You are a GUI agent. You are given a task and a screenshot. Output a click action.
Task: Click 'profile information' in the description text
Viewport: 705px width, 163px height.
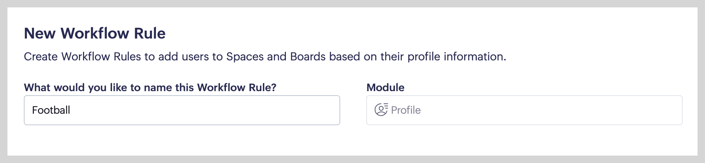[x=456, y=57]
